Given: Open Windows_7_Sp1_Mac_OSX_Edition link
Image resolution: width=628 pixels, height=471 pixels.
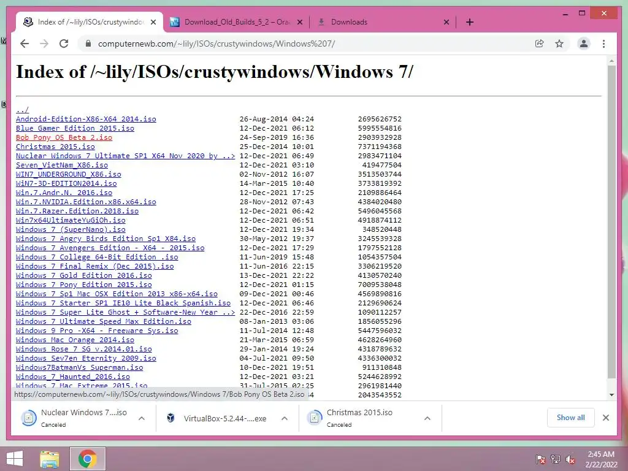Looking at the screenshot, I should point(117,294).
